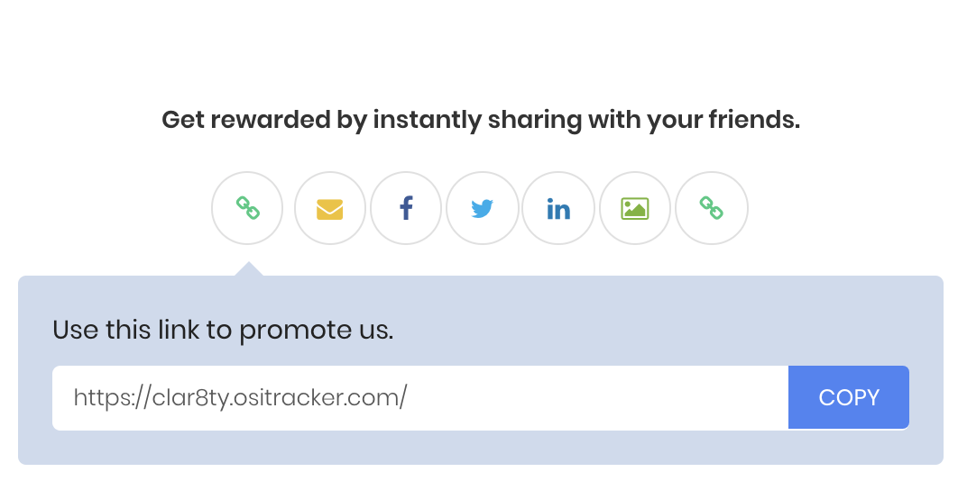Open the LinkedIn share option

click(558, 208)
